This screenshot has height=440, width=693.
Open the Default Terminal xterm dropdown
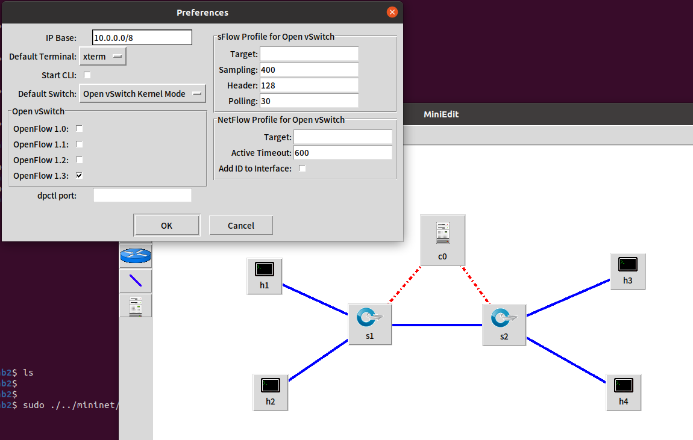click(x=102, y=57)
